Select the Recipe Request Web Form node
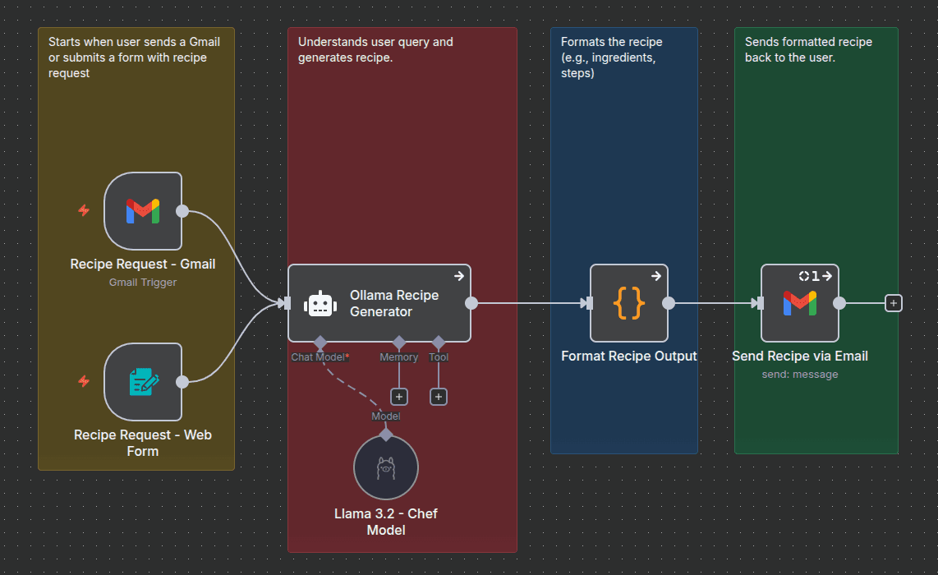 [x=142, y=381]
